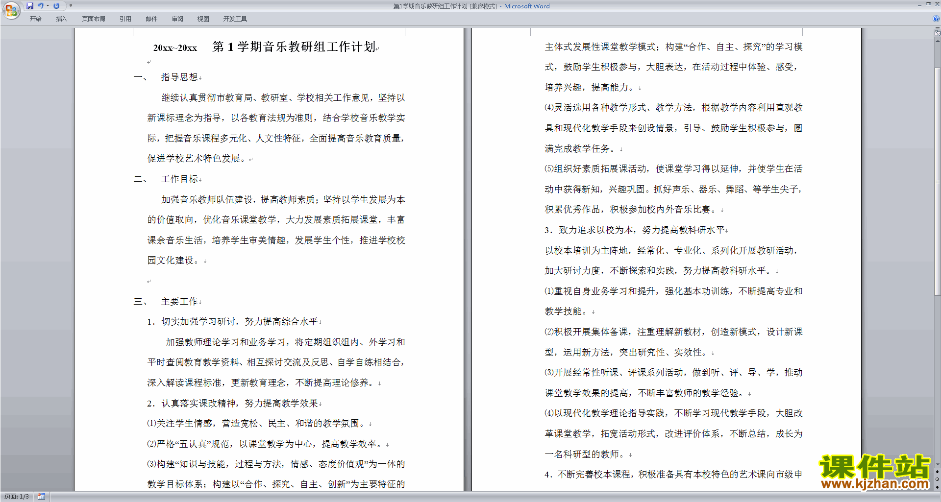Click the vertical scrollbar up arrow
The image size is (941, 502).
937,41
